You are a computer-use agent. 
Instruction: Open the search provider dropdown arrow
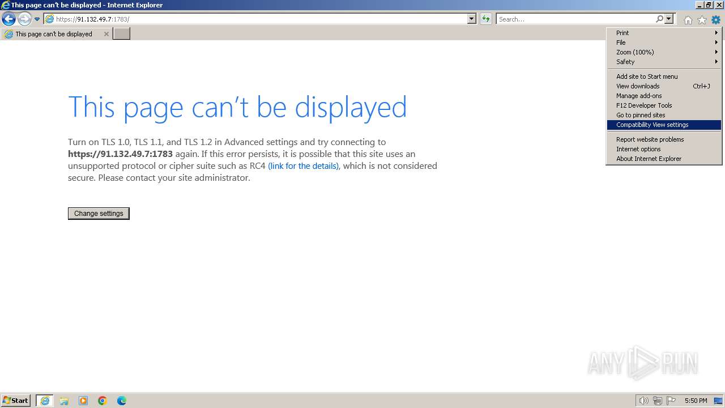click(669, 19)
